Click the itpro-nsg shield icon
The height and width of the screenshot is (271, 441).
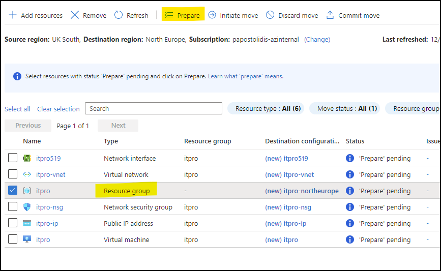[x=27, y=207]
